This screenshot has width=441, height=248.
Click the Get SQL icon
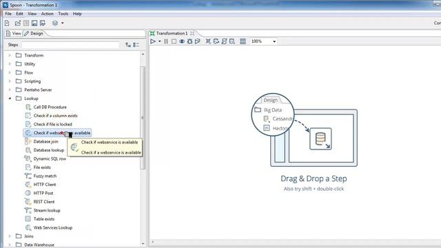tap(224, 41)
